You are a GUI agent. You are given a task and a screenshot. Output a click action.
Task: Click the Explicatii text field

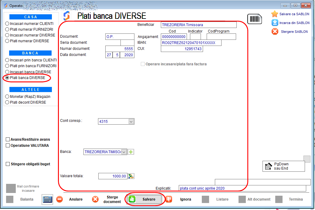[242, 188]
